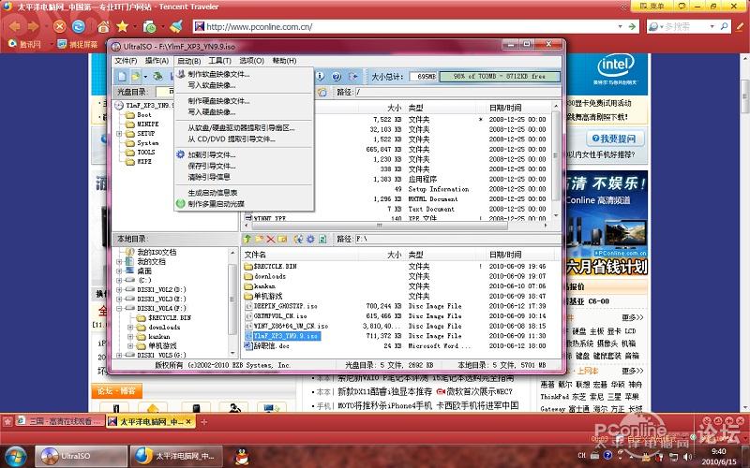Click the 98% of 703MB capacity bar
Screen dimensions: 750x468
pyautogui.click(x=500, y=77)
